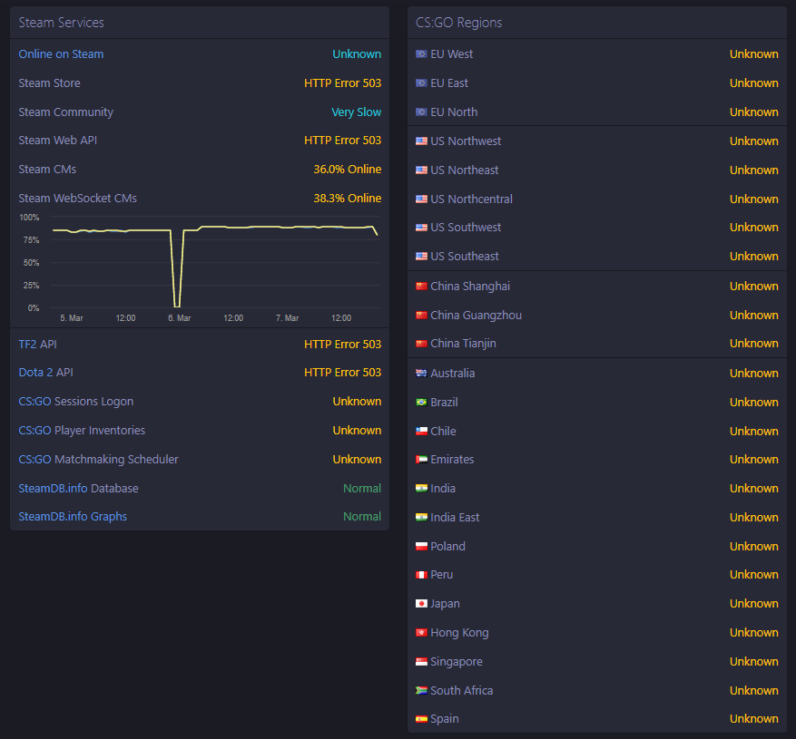Click the EU West flag icon

click(x=421, y=53)
